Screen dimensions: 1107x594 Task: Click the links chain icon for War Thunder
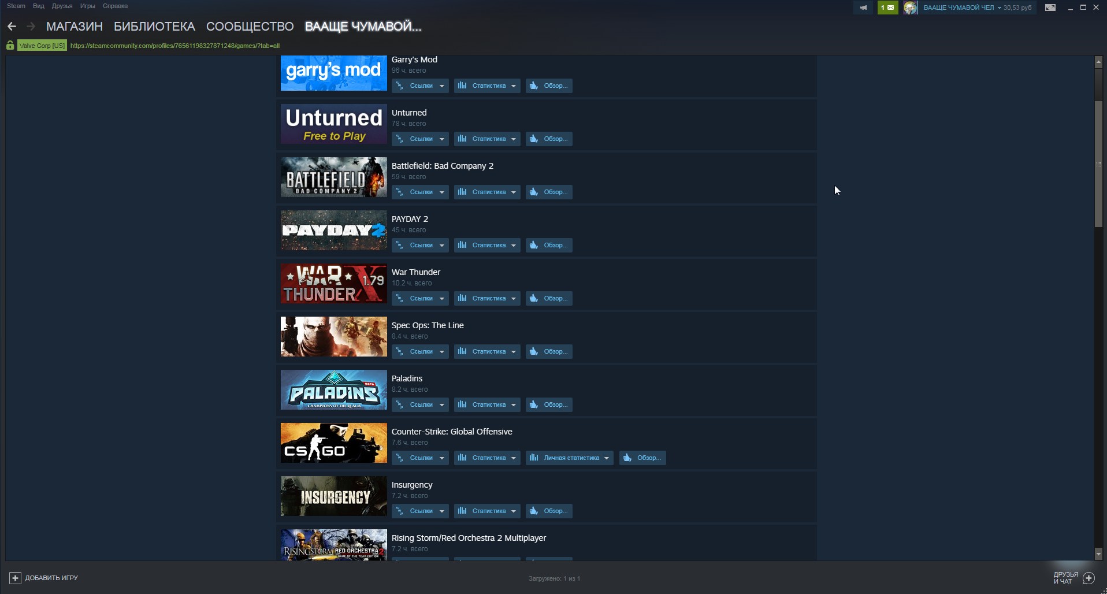pos(400,298)
